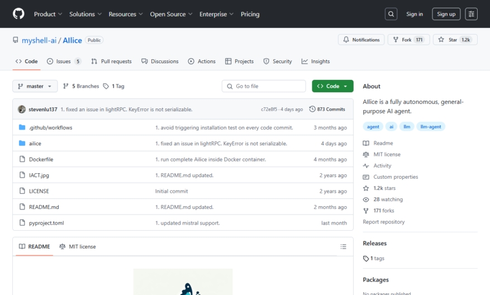
Task: Open the IACT.jpg file
Action: (x=39, y=175)
